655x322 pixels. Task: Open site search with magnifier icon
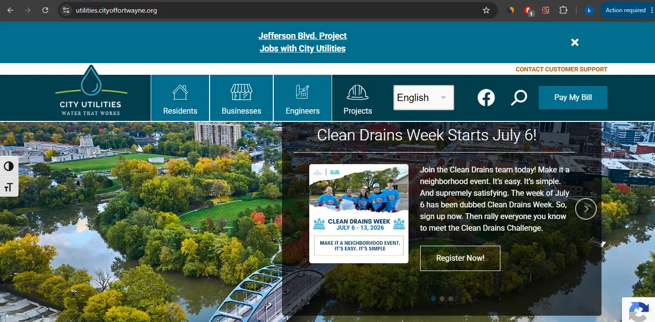pyautogui.click(x=519, y=98)
